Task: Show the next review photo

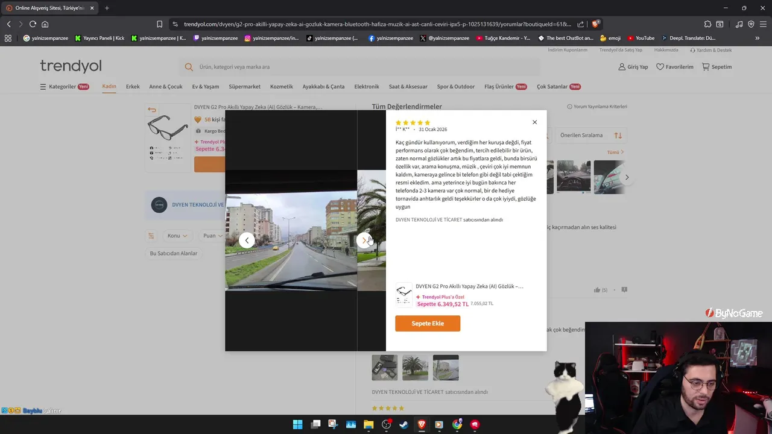Action: pyautogui.click(x=364, y=241)
